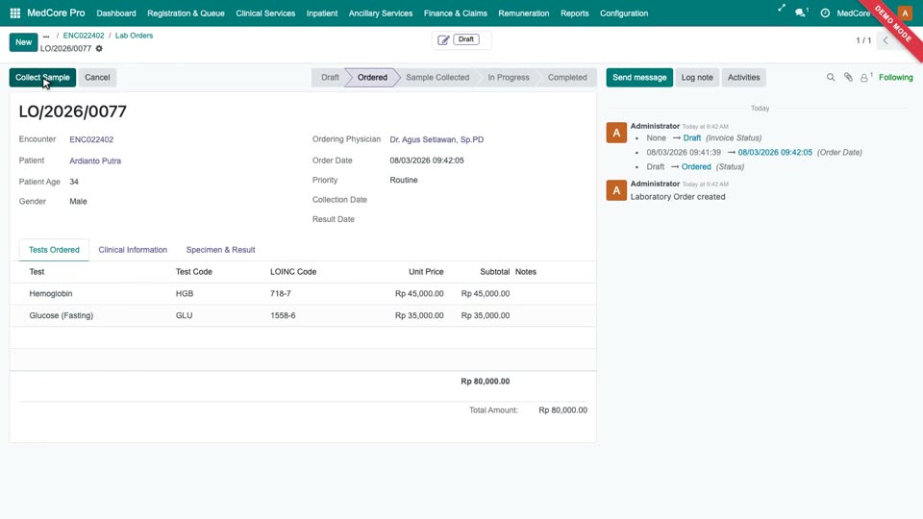923x519 pixels.
Task: Click the edit pencil icon next to Draft
Action: point(443,40)
